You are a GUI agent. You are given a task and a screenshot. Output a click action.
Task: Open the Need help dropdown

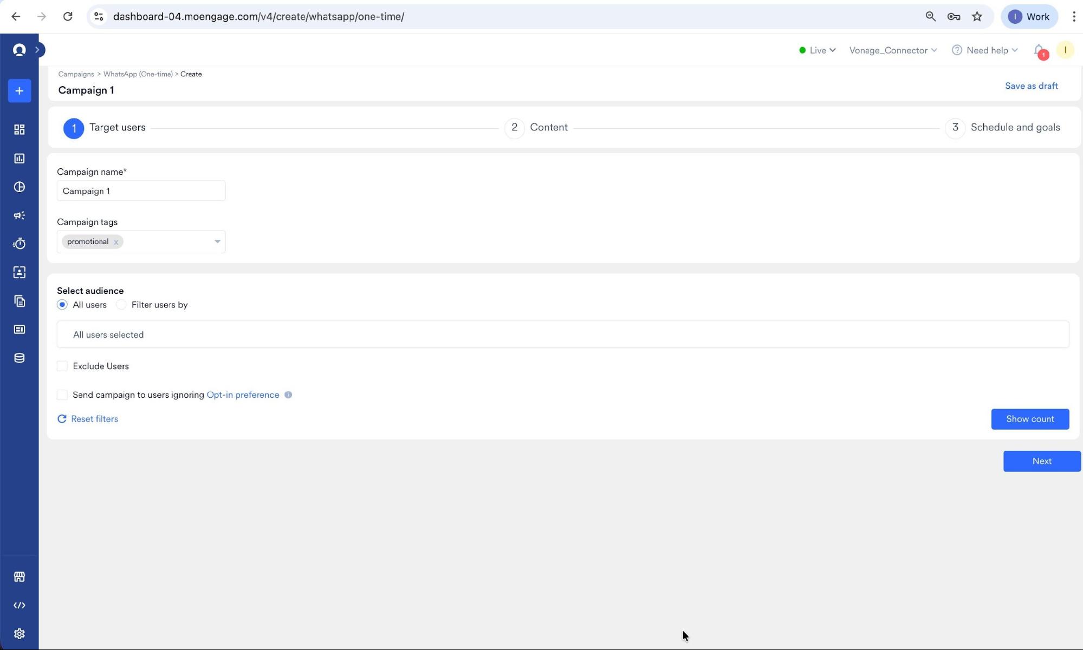pyautogui.click(x=985, y=50)
